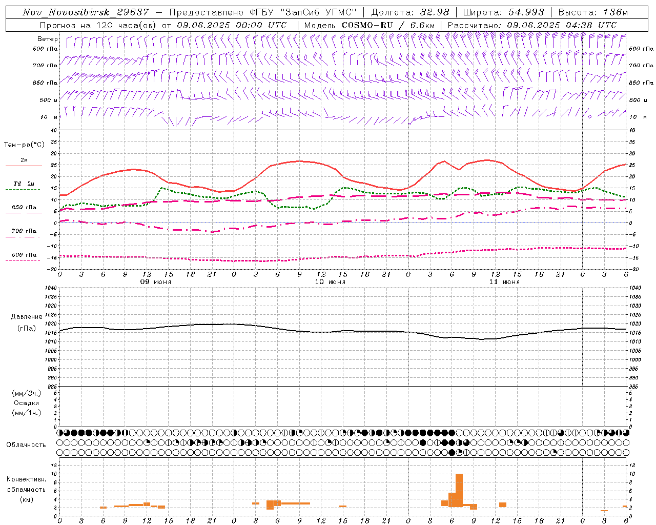
Task: Click the Осадки precipitation panel label
Action: click(x=27, y=403)
